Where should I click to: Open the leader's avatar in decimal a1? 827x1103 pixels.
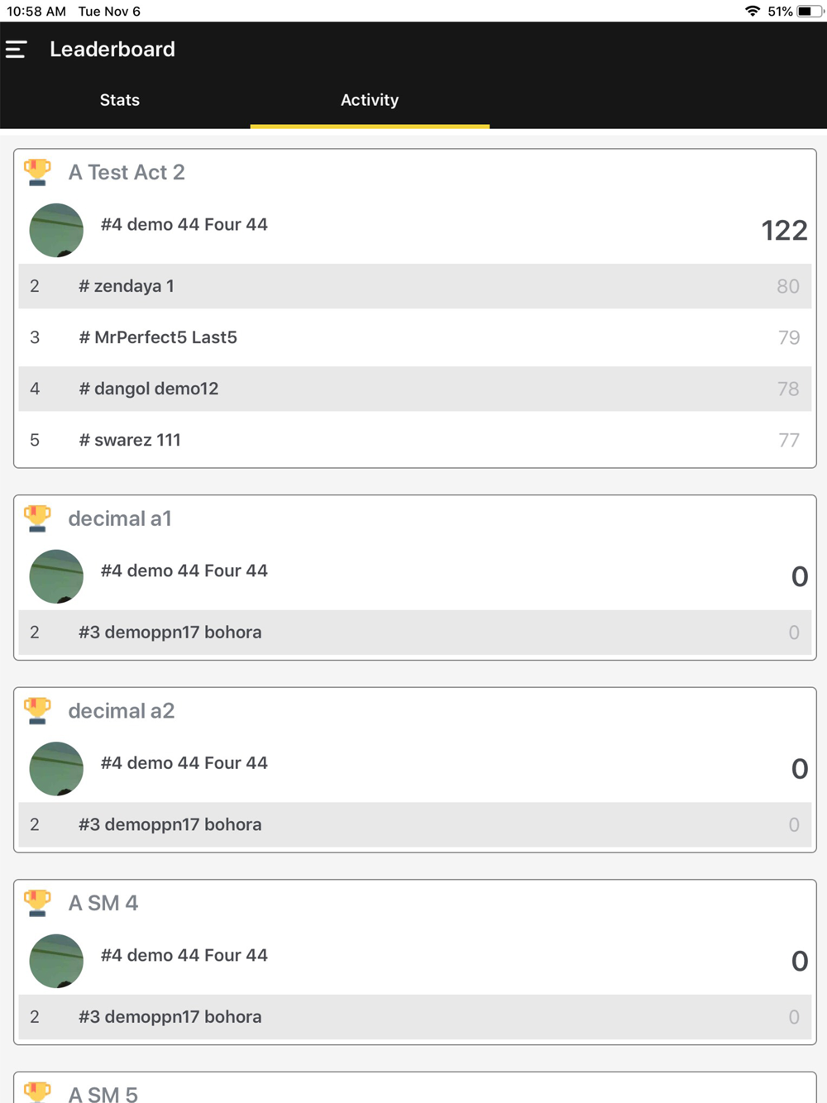coord(56,576)
